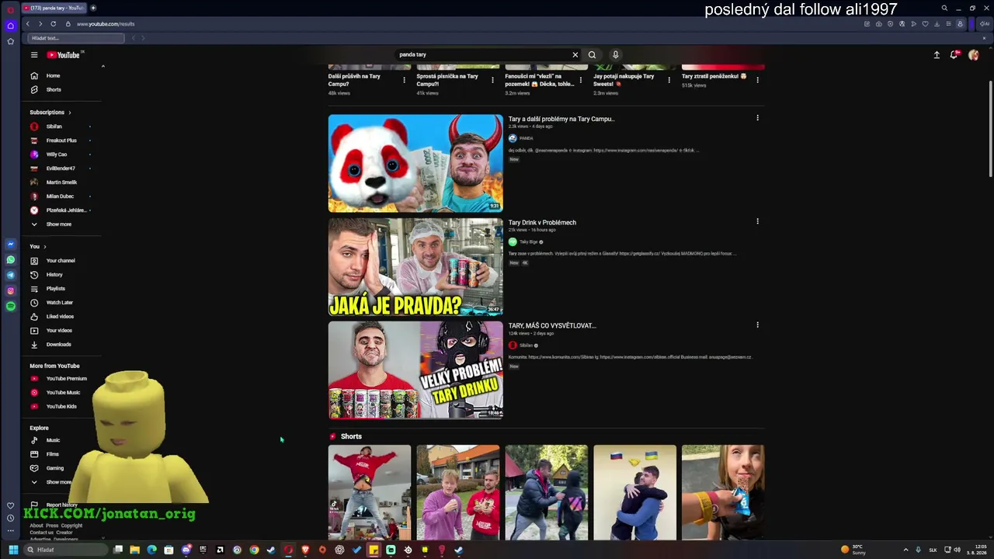Clear the 'panda tary' search text
Screen dimensions: 994x559
575,54
